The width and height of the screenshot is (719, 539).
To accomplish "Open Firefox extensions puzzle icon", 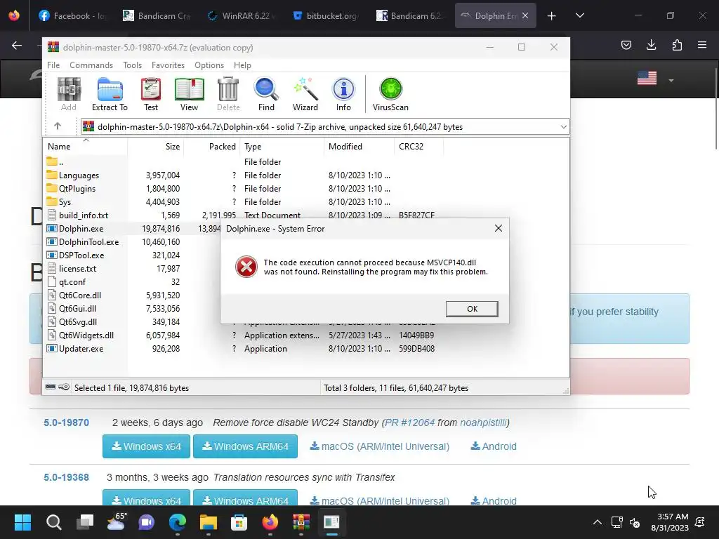I will [677, 45].
